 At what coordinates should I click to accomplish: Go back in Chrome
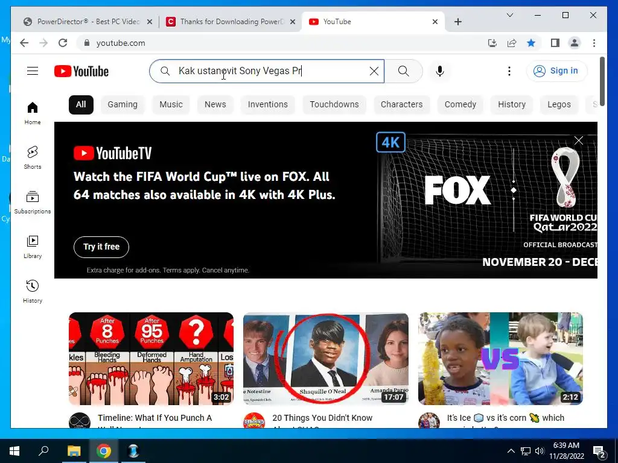tap(24, 43)
